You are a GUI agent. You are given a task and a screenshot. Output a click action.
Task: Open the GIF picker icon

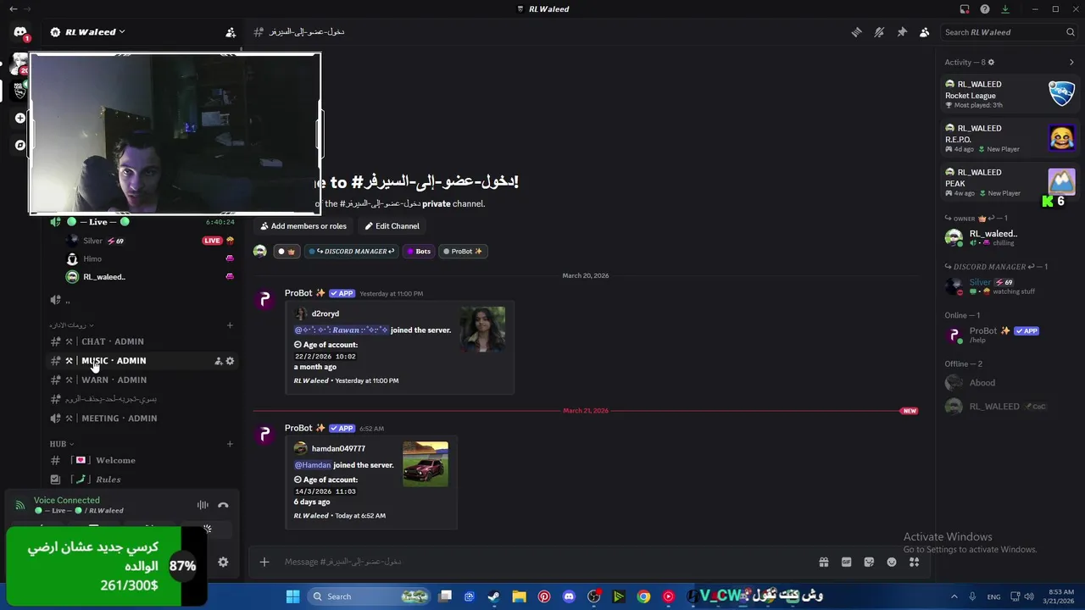846,562
